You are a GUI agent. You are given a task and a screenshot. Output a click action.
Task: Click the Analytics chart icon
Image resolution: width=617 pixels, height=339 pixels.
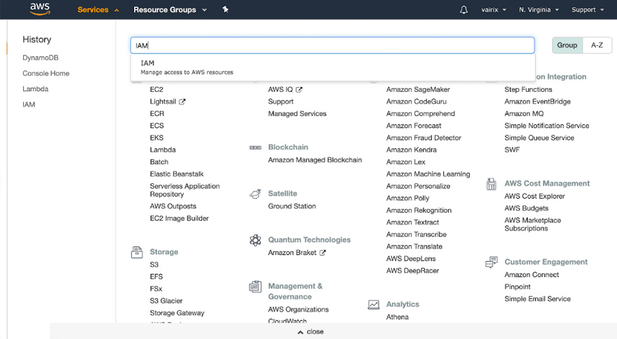click(374, 305)
